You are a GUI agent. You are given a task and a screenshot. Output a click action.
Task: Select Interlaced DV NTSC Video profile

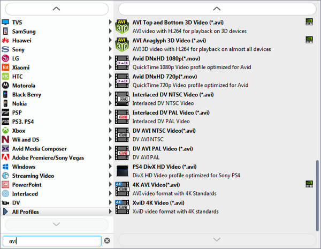[215, 99]
